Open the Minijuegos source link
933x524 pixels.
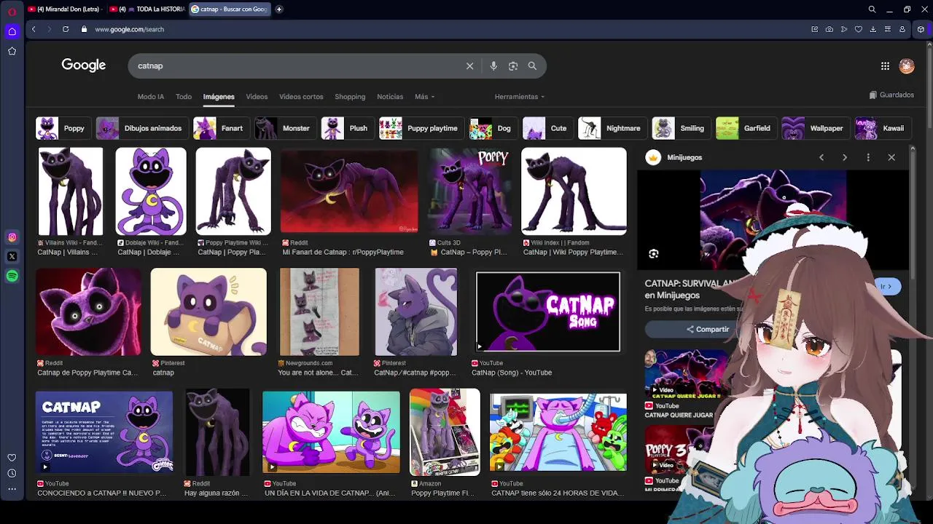[674, 157]
